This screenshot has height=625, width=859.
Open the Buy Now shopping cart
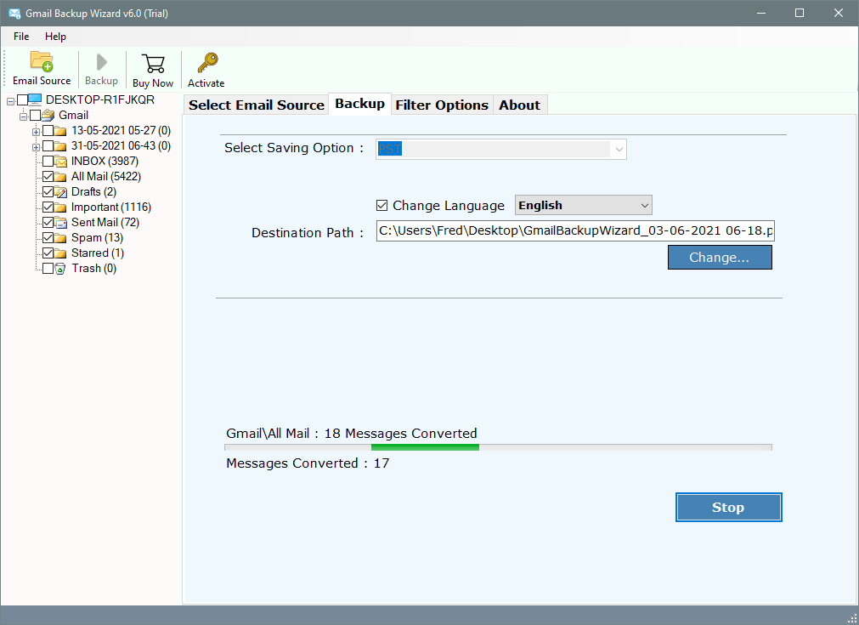coord(153,63)
